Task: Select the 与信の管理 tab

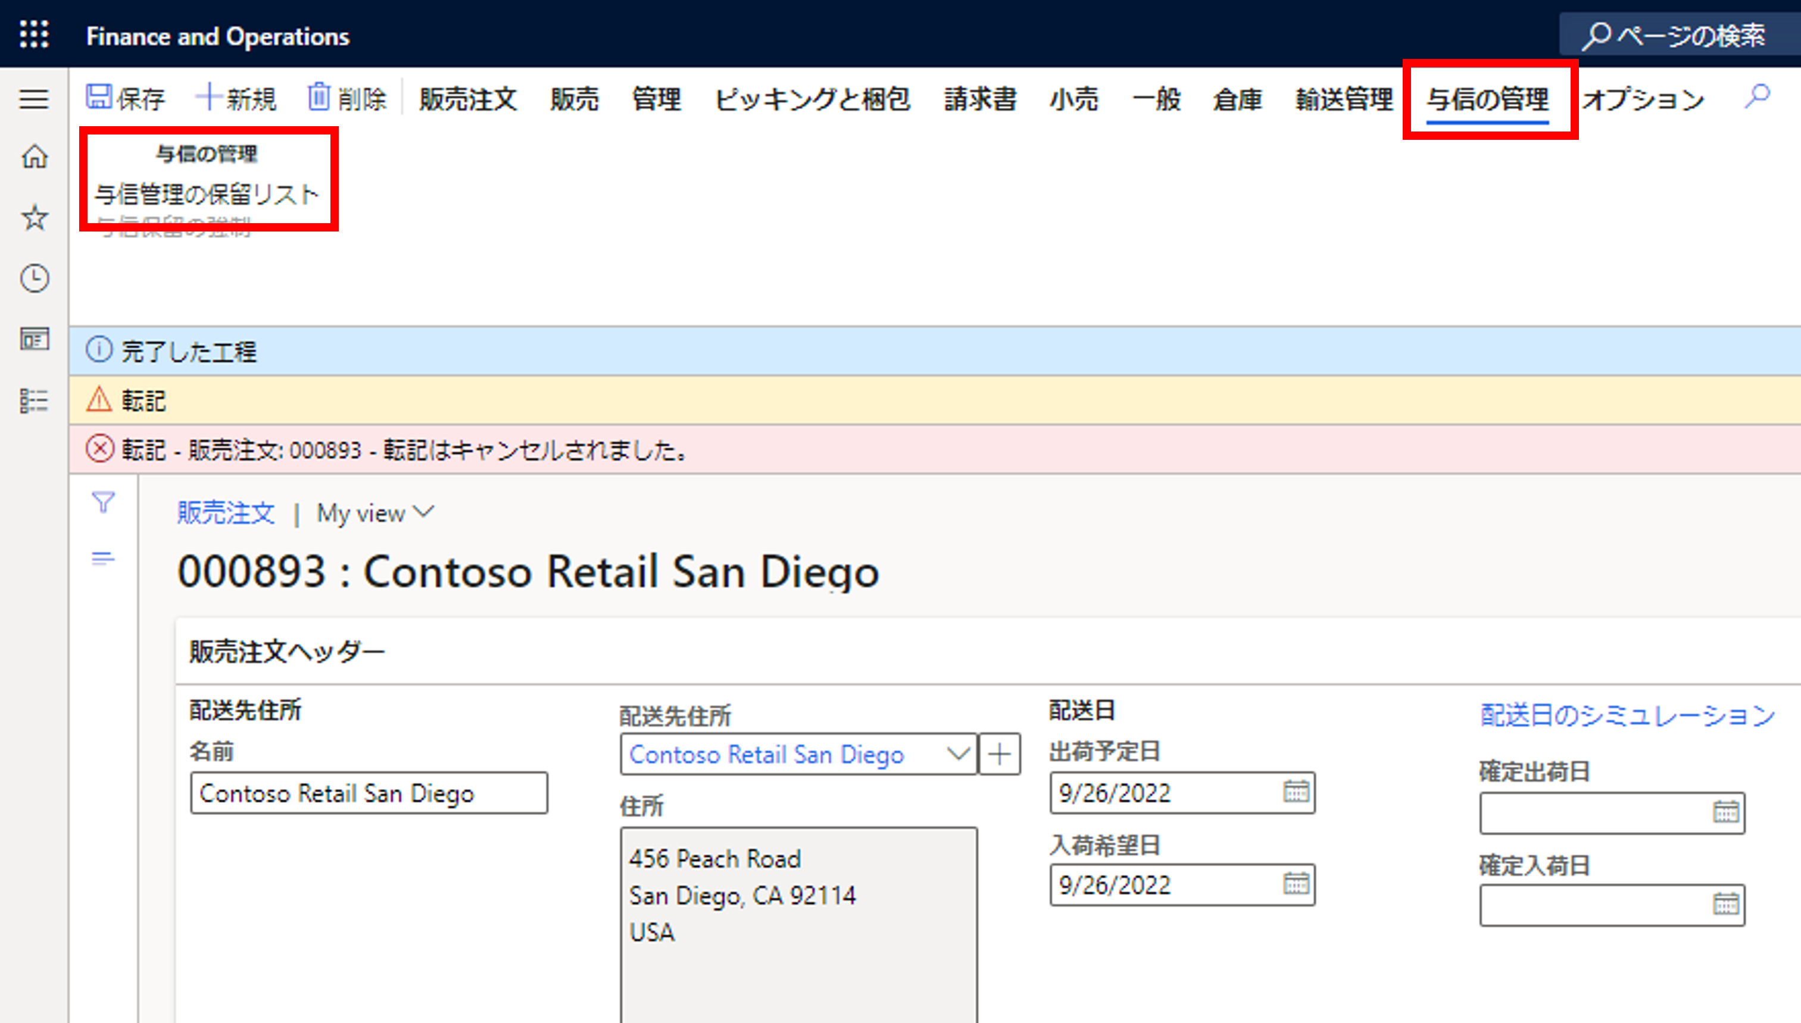Action: tap(1488, 99)
